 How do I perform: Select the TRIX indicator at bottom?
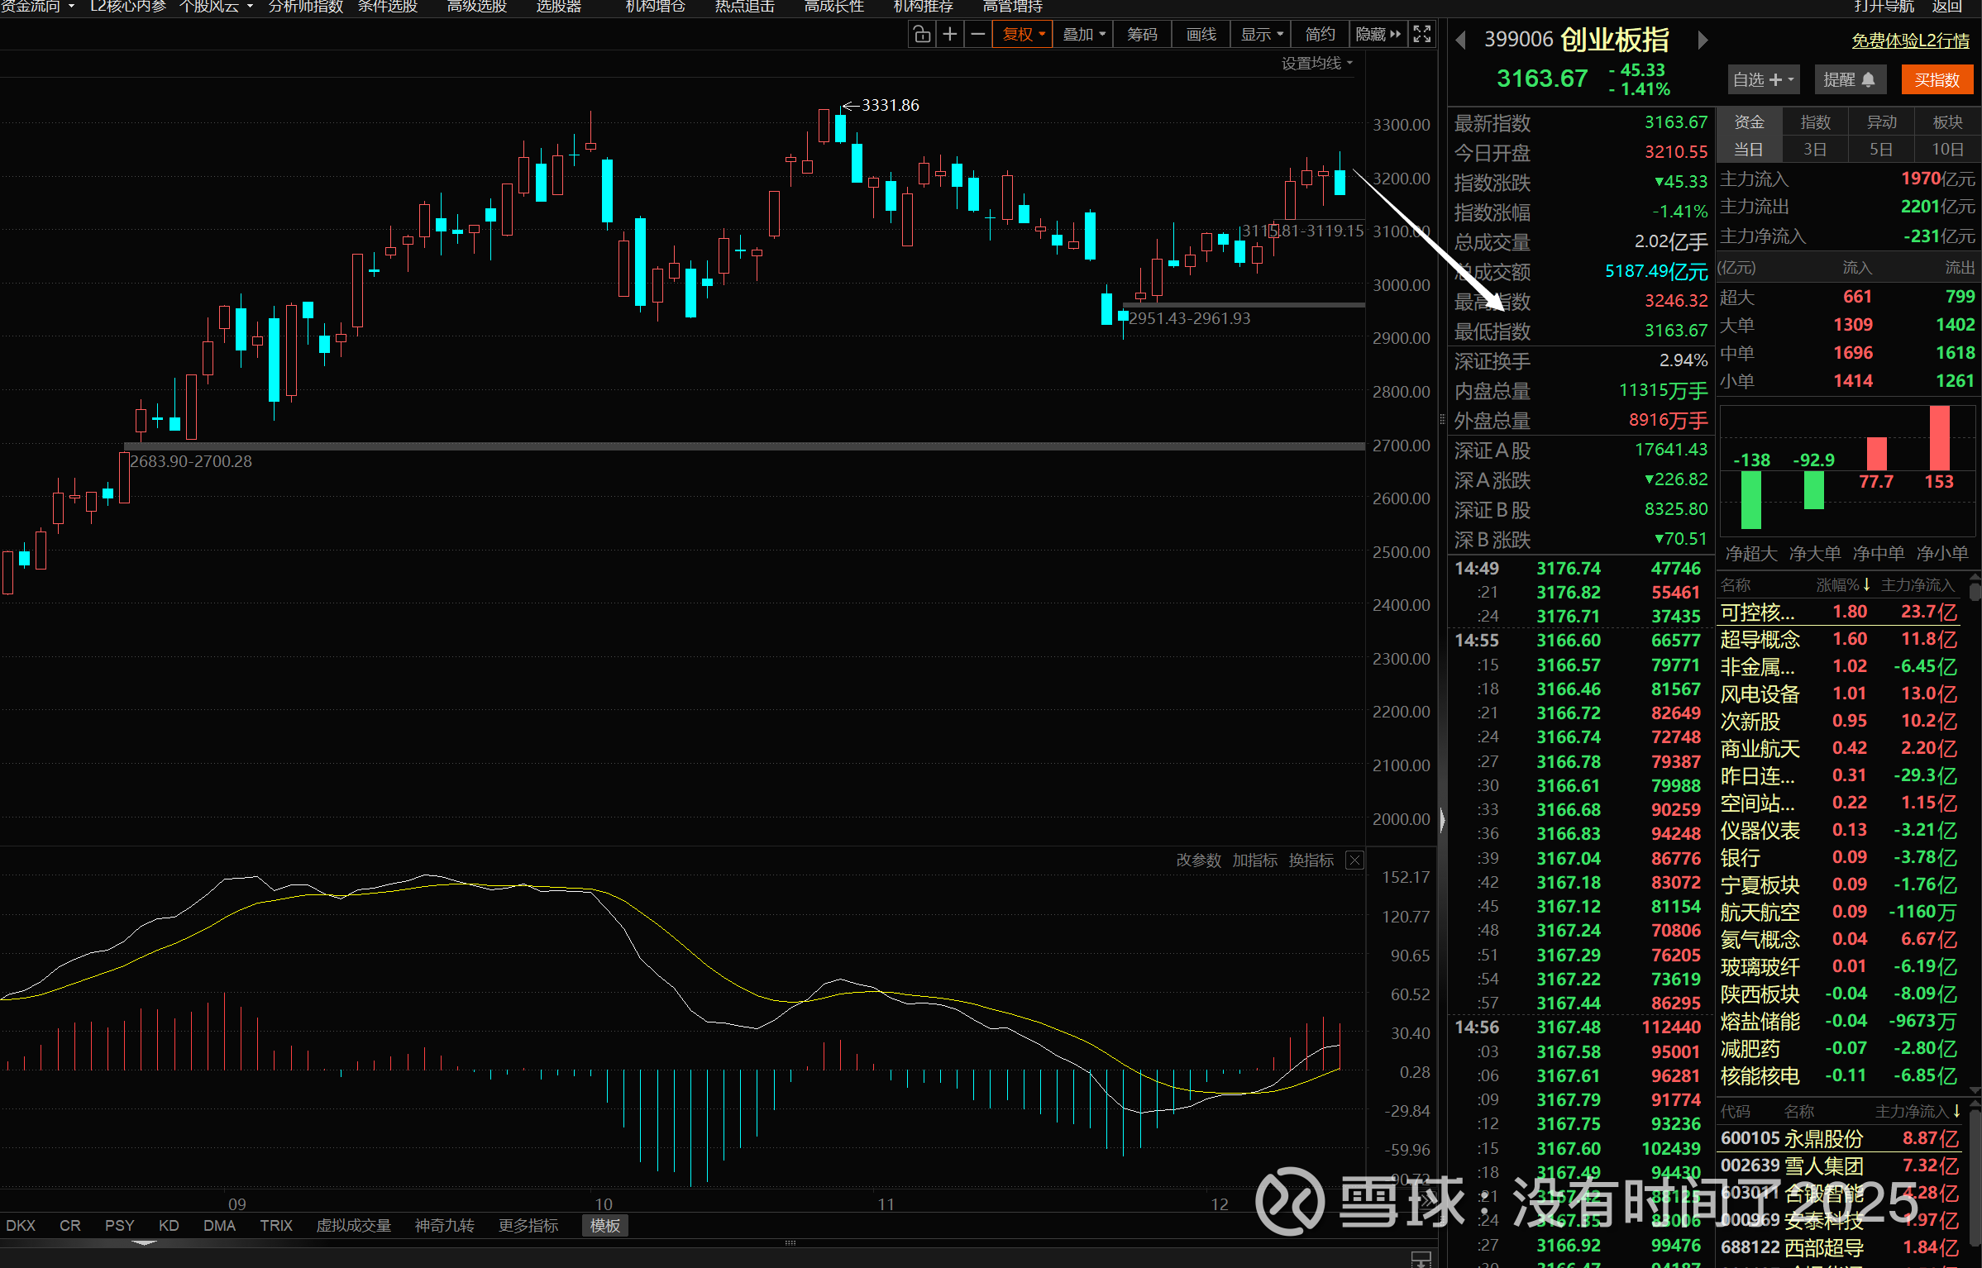tap(276, 1225)
